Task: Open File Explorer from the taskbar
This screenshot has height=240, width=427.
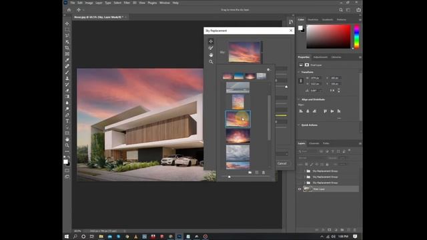Action: coord(101,237)
